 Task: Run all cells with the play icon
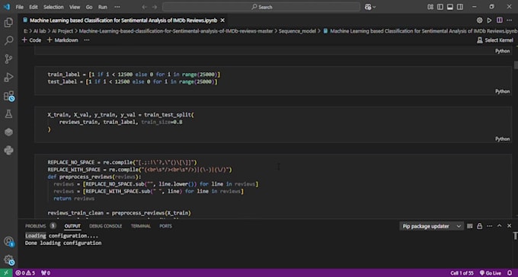[489, 20]
